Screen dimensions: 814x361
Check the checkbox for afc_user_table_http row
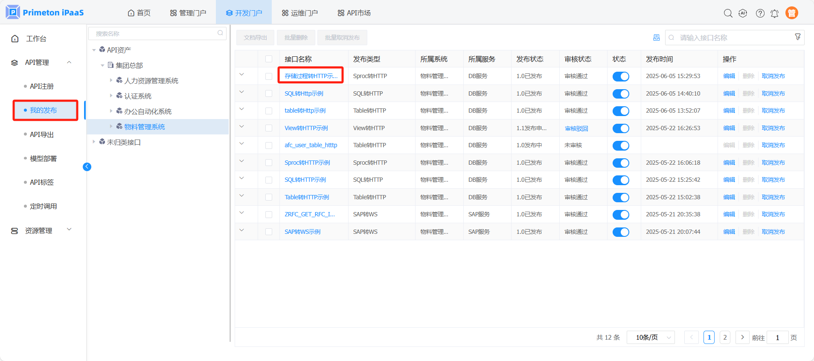coord(269,146)
